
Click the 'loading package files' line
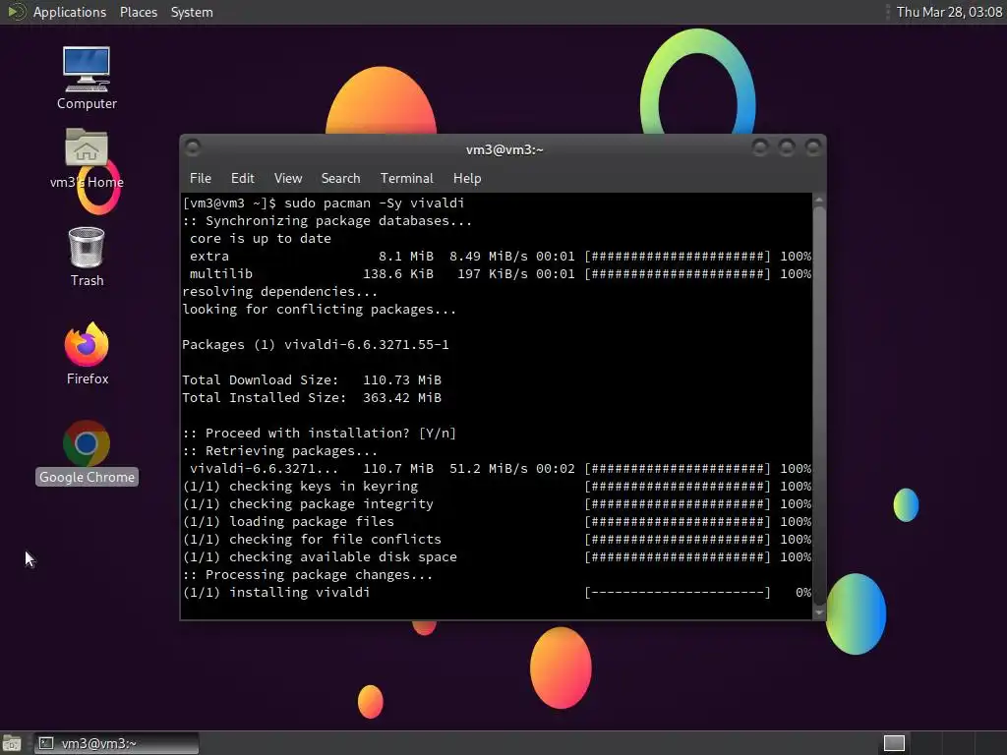pyautogui.click(x=288, y=522)
